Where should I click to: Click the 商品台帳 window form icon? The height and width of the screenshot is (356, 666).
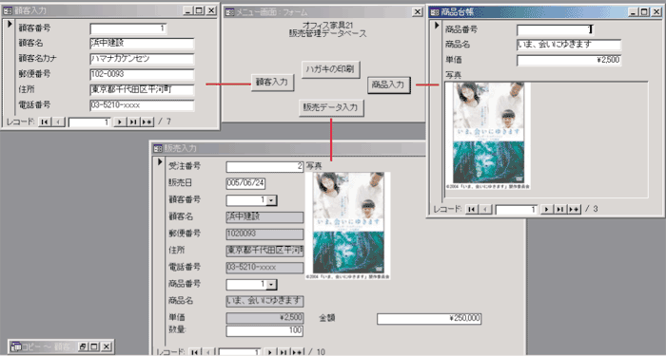tap(435, 12)
